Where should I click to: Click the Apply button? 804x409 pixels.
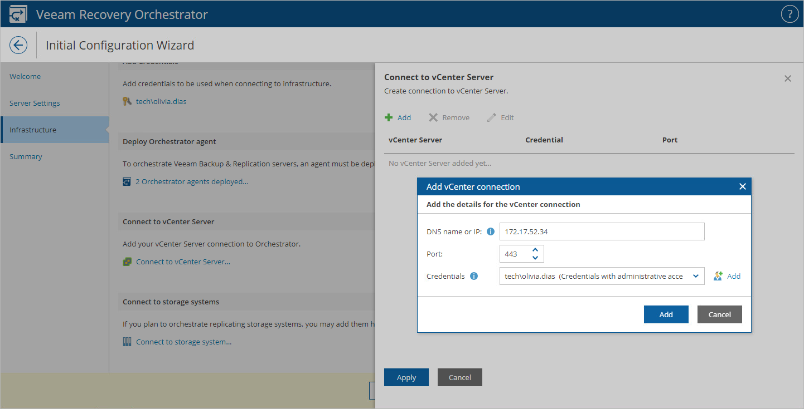(x=406, y=377)
